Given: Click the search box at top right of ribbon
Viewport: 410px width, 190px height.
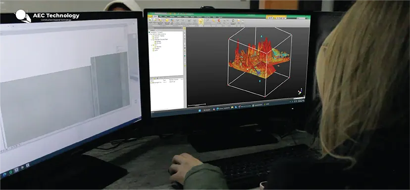Looking at the screenshot, I should [301, 18].
